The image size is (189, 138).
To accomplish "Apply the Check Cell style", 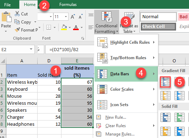I will [158, 27].
